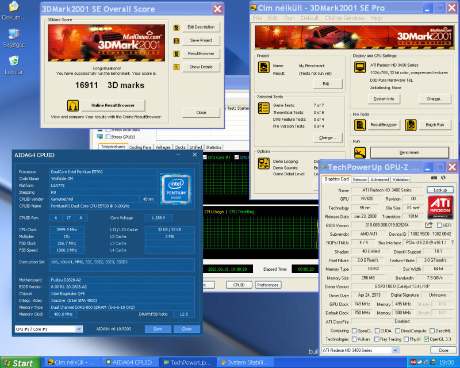460x368 pixels.
Task: Toggle the Vulkan checkbox
Action: 354,339
